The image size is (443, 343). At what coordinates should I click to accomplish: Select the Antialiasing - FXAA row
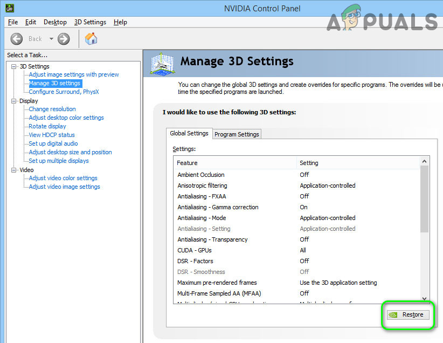296,196
